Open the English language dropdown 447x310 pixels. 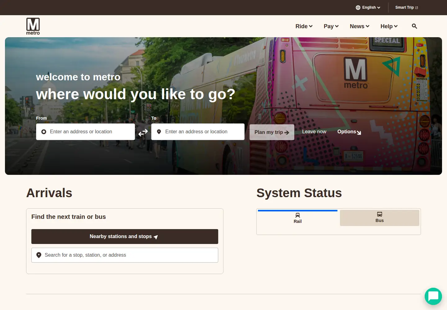[368, 7]
